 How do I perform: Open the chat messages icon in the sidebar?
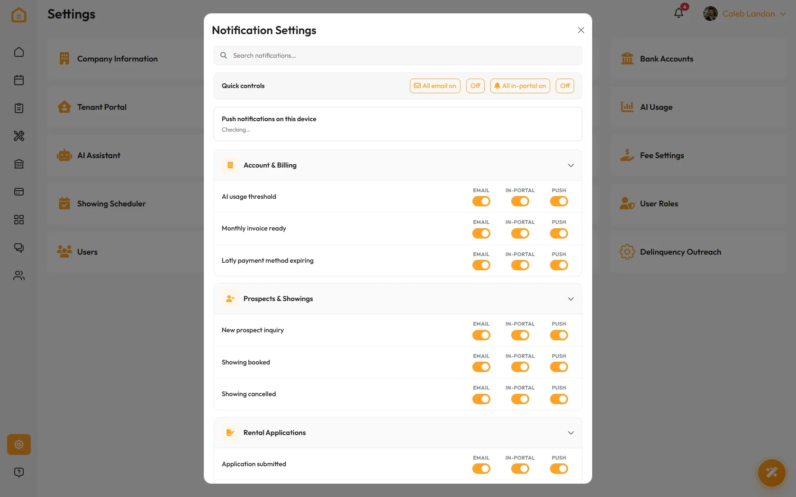coord(19,248)
